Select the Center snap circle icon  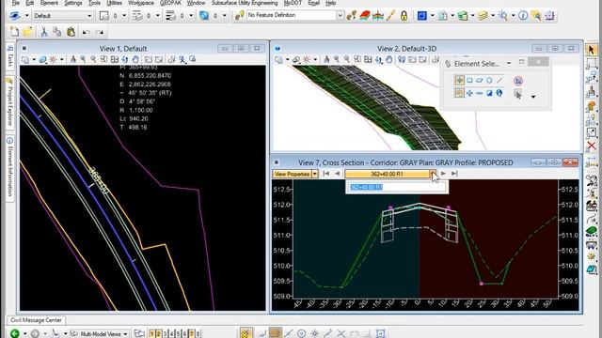coord(302,333)
